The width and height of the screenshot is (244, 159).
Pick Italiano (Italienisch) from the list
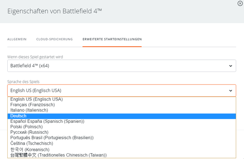(x=122, y=110)
